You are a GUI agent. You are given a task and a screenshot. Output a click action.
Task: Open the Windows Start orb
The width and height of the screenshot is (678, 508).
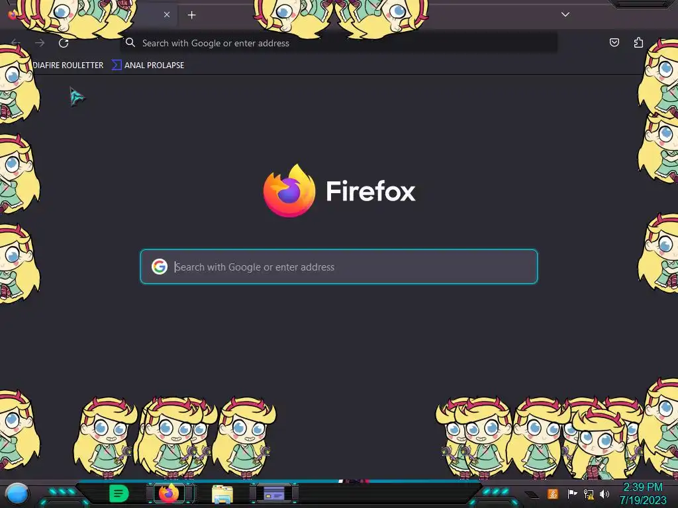point(17,493)
